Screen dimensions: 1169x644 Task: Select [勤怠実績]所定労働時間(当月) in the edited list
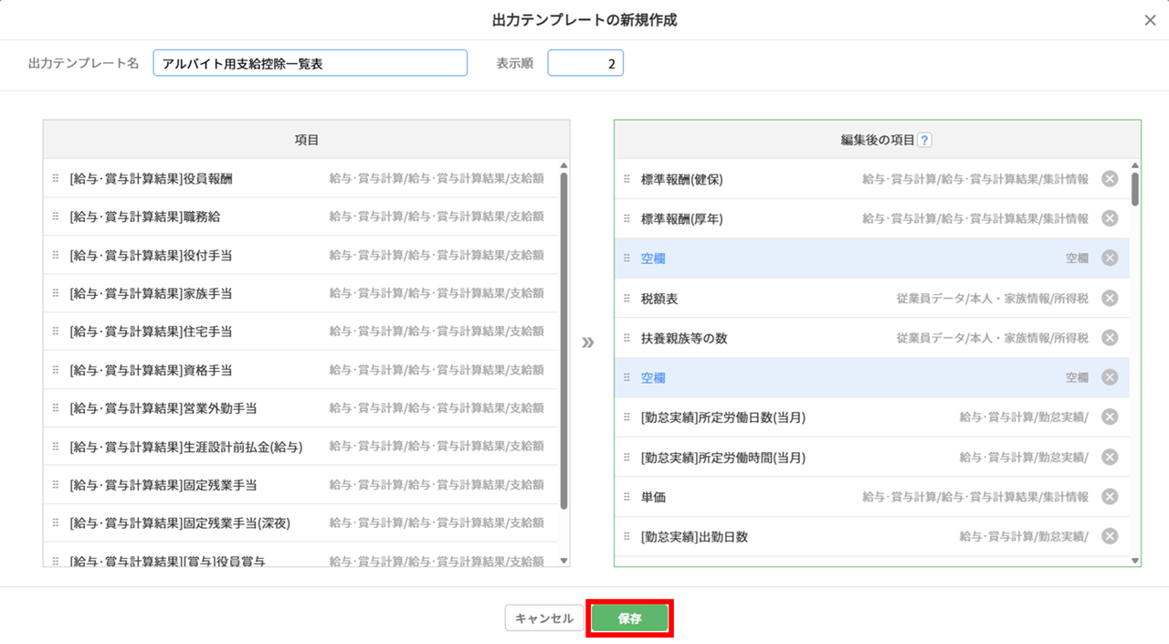click(871, 457)
